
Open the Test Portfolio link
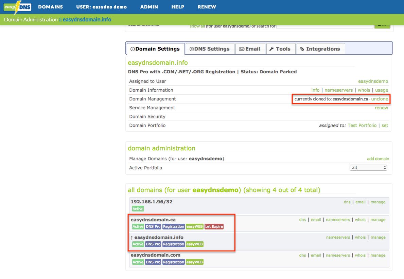click(x=362, y=125)
